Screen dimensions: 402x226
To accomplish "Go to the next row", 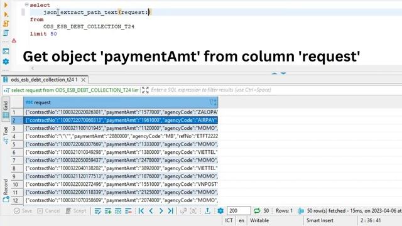I will pos(161,211).
